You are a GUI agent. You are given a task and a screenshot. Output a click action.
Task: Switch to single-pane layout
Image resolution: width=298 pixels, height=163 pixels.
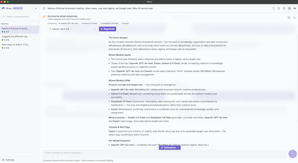click(273, 8)
